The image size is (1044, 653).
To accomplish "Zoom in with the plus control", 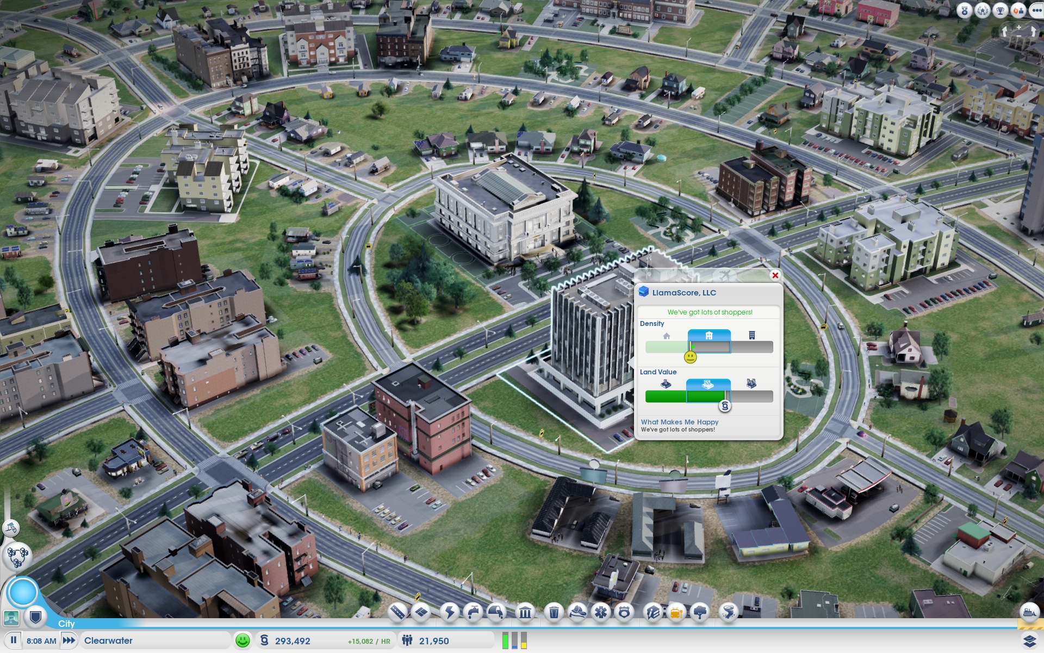I will pyautogui.click(x=1019, y=27).
